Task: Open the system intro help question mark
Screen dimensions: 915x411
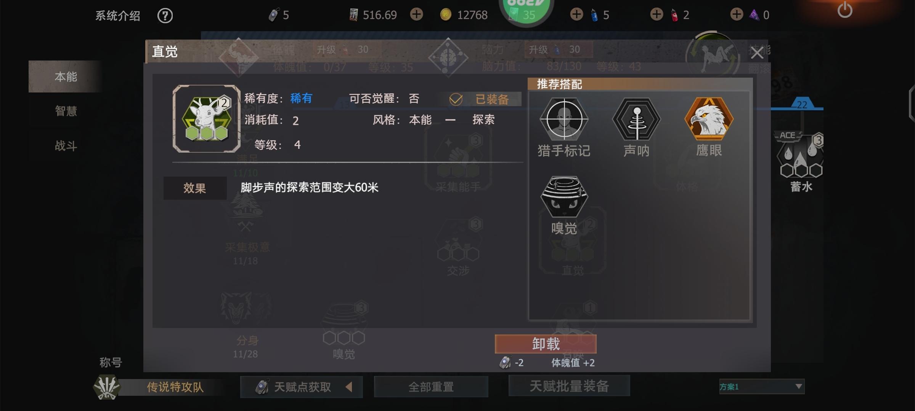Action: tap(165, 16)
